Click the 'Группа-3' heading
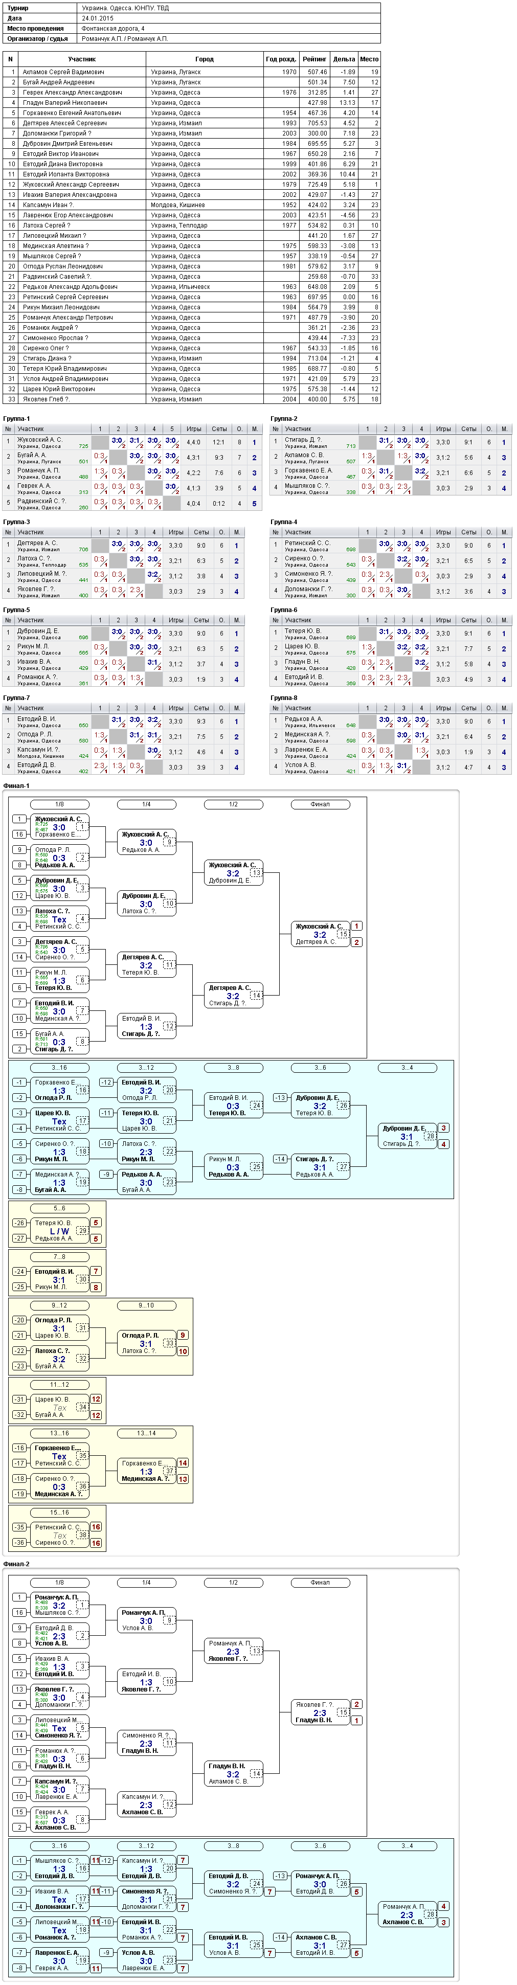 coord(16,522)
